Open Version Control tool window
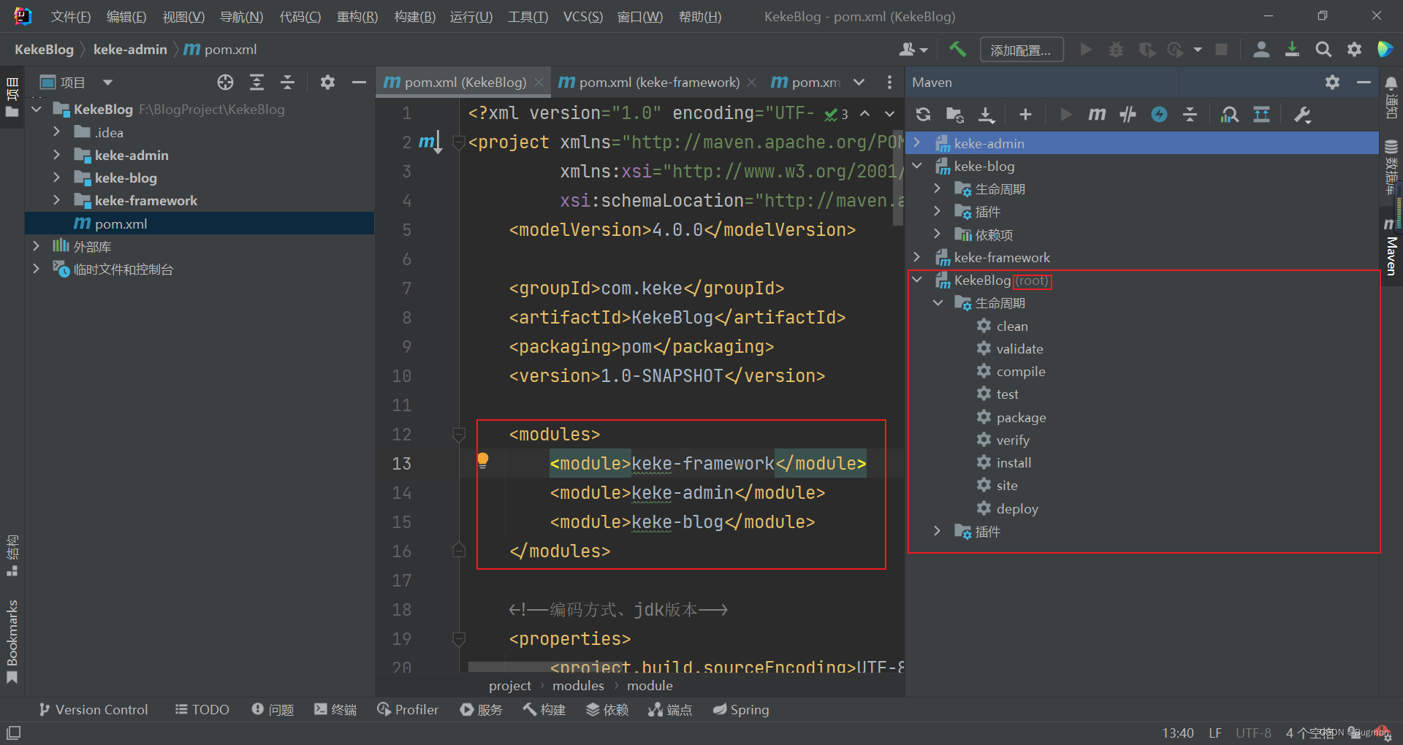The image size is (1403, 745). click(94, 709)
